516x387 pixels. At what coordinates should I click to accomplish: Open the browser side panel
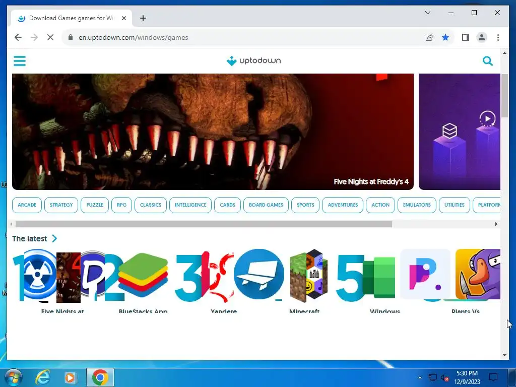pos(465,37)
